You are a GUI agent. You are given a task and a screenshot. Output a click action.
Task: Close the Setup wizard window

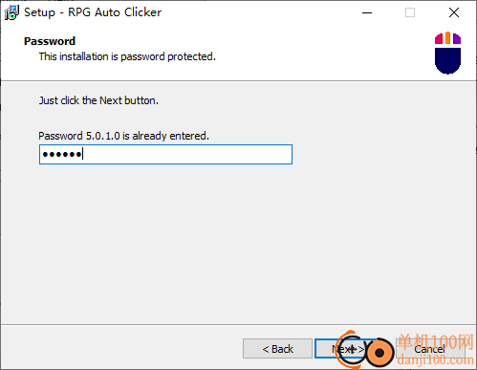(454, 12)
